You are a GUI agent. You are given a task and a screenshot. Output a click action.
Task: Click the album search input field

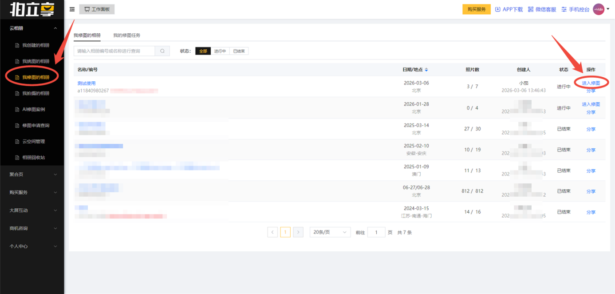pyautogui.click(x=114, y=51)
